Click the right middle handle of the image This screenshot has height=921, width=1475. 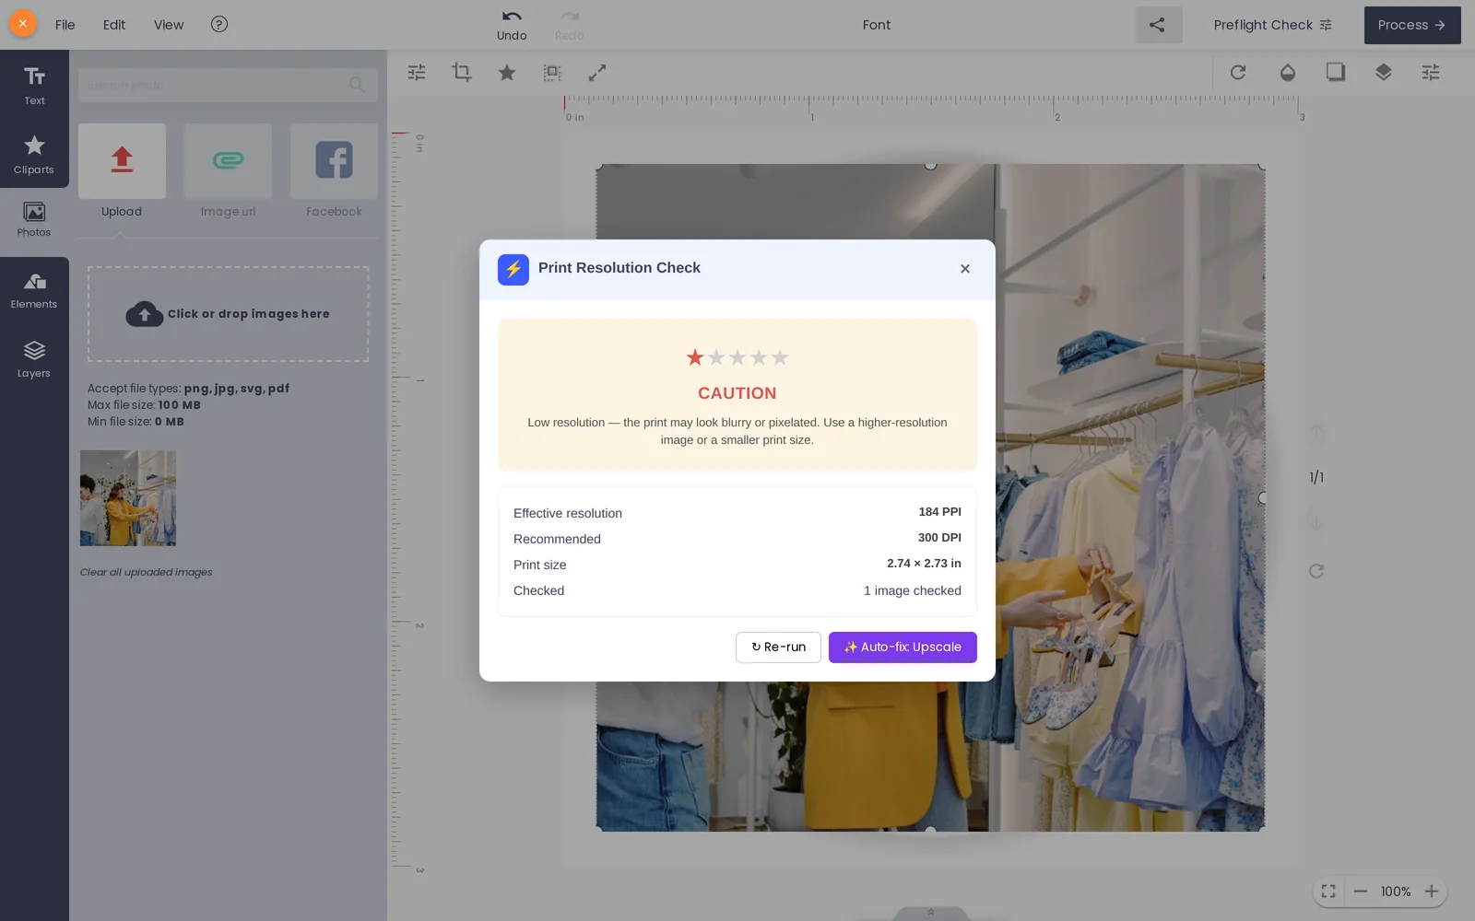1263,497
